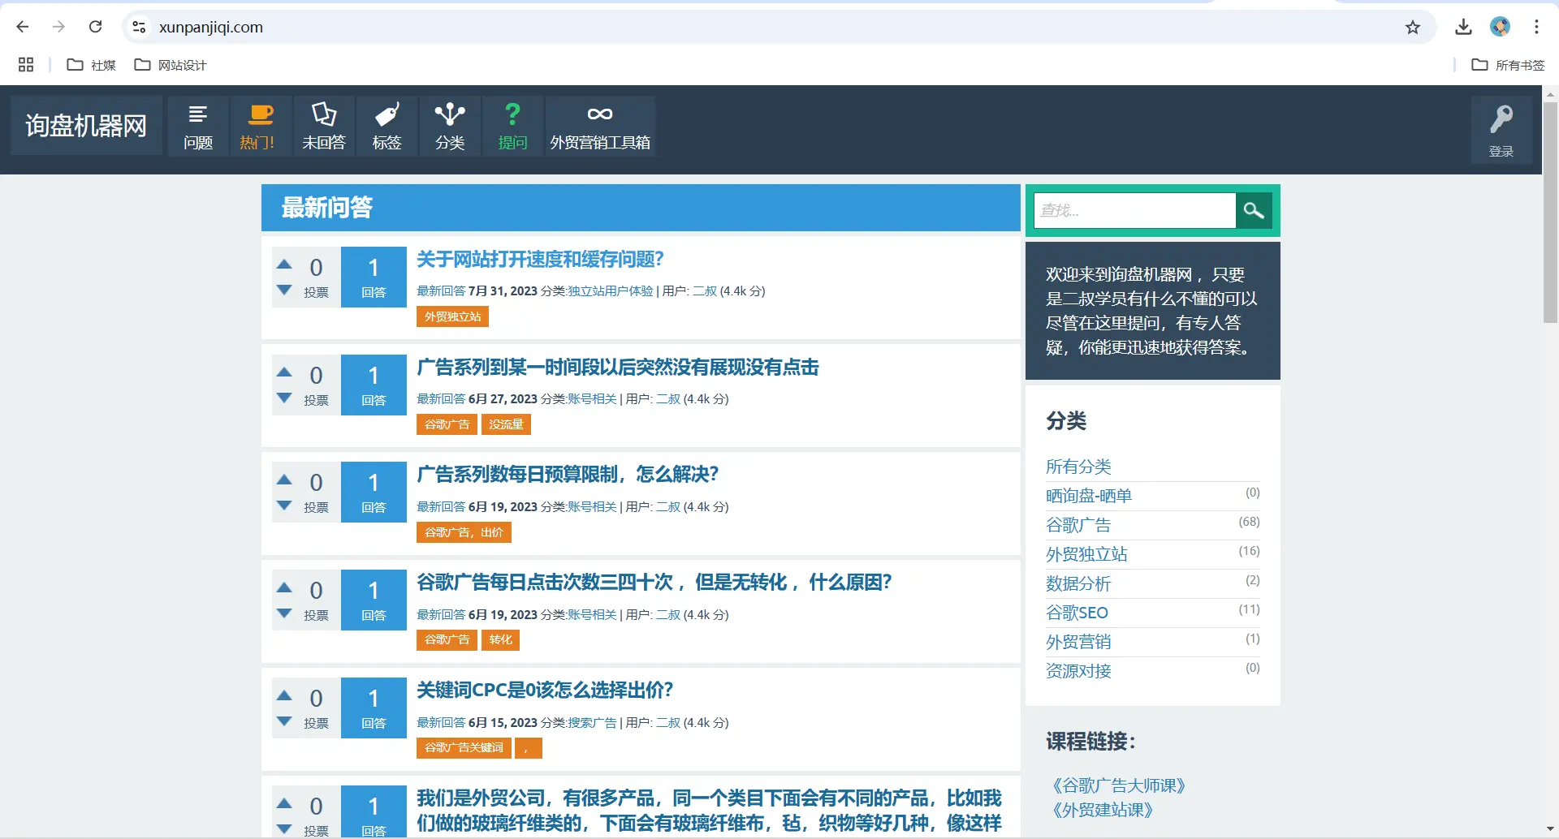Open 问题 navigation item
This screenshot has height=839, width=1559.
pyautogui.click(x=198, y=127)
